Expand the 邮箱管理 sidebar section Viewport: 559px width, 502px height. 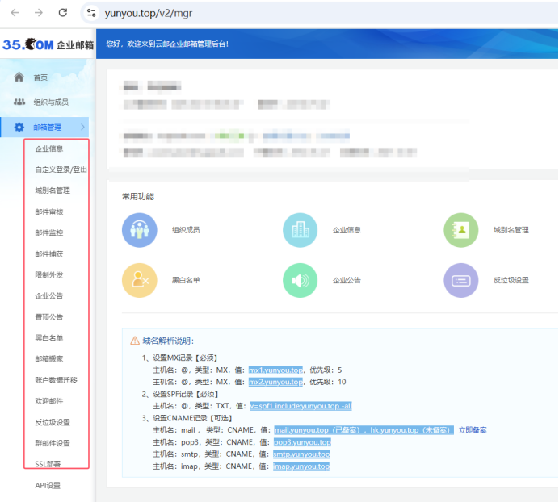pos(48,128)
